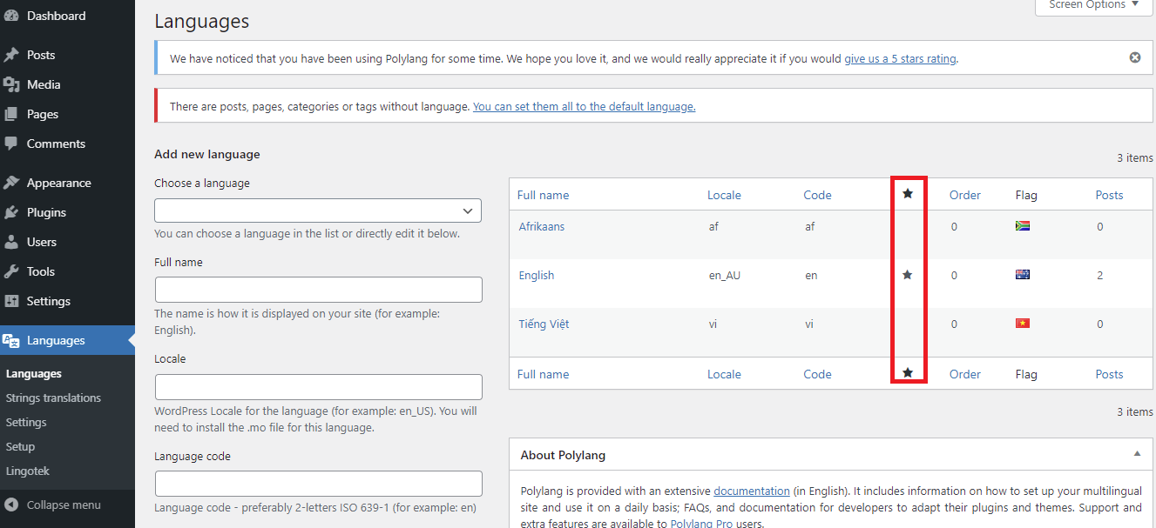Click the Dashboard gauge icon
1156x528 pixels.
pyautogui.click(x=11, y=16)
